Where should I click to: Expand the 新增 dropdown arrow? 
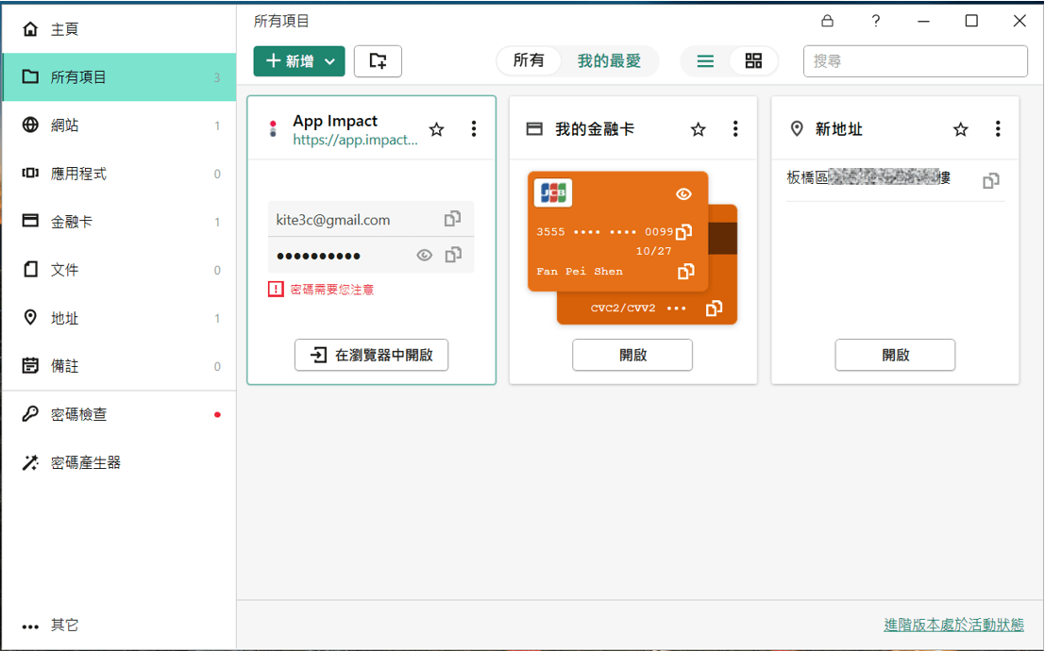(x=329, y=61)
